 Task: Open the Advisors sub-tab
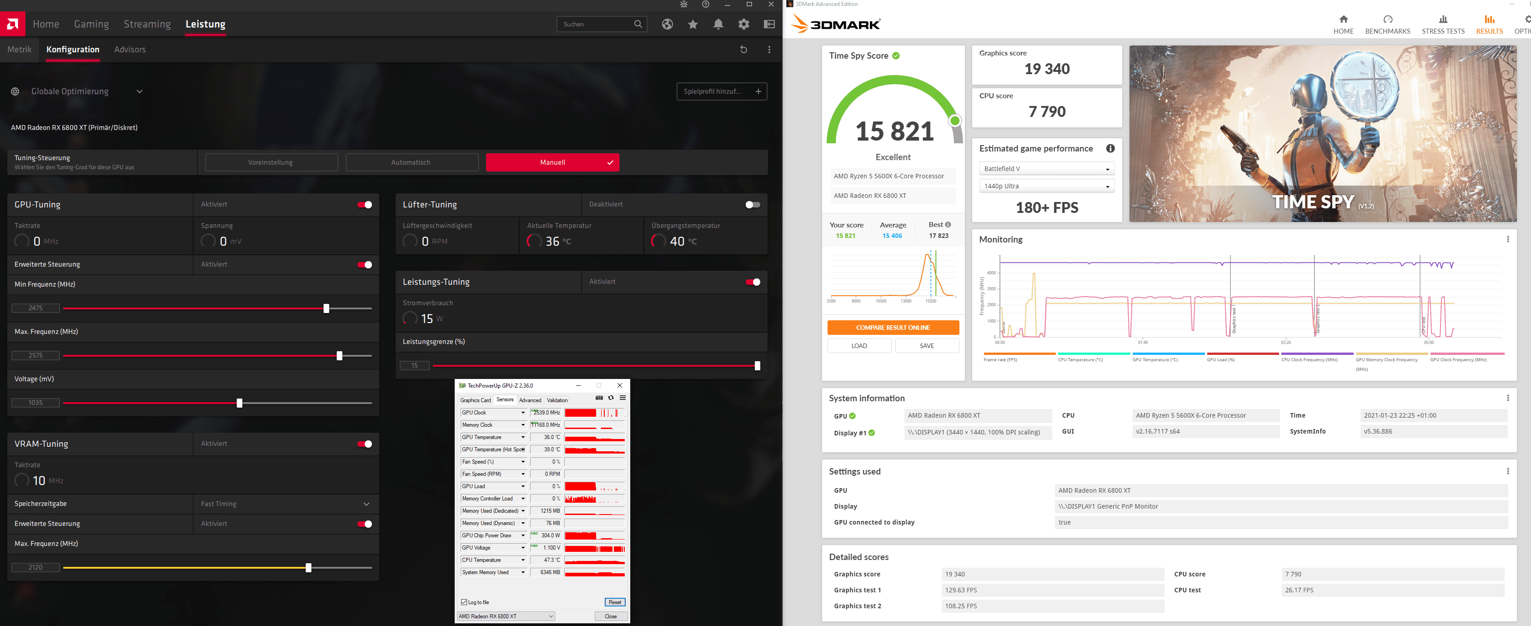pos(130,49)
